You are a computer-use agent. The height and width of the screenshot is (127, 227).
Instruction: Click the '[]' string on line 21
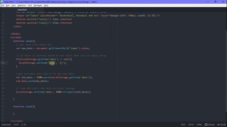coord(61,63)
